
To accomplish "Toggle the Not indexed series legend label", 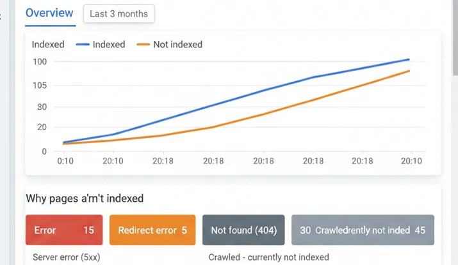I will [x=177, y=45].
